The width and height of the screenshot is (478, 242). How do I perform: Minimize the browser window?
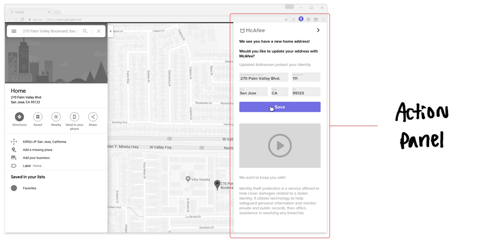(301, 8)
